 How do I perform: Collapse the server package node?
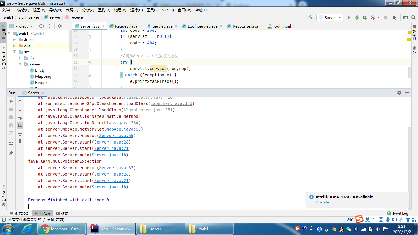coord(20,64)
